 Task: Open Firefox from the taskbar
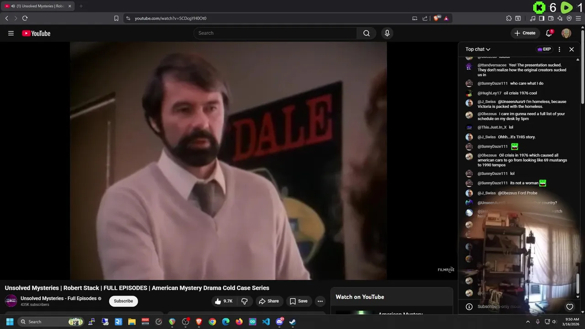coord(239,322)
